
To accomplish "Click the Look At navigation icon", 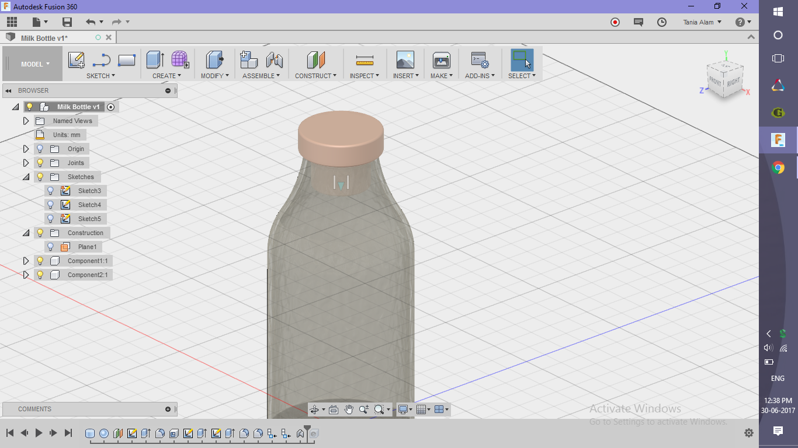I will click(334, 409).
